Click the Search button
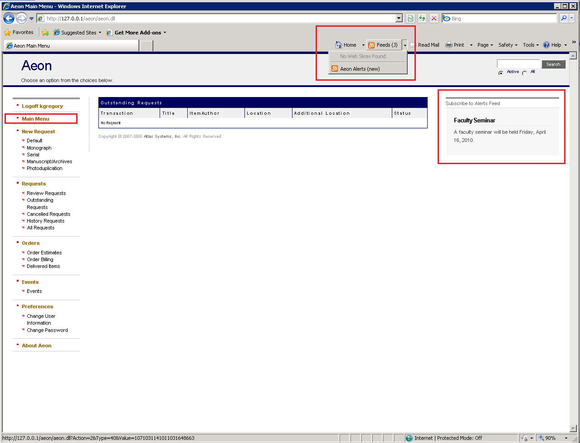580x443 pixels. click(x=553, y=64)
